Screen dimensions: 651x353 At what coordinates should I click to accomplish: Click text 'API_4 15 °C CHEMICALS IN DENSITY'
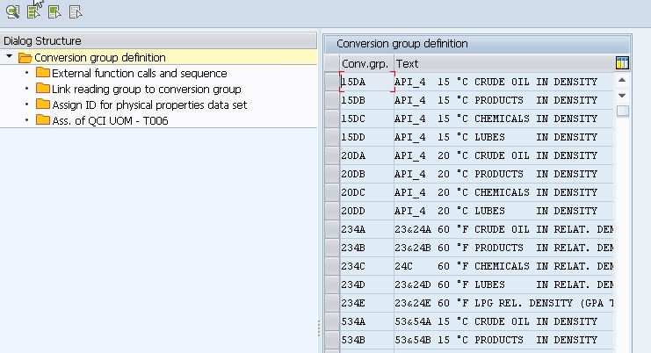(x=495, y=119)
